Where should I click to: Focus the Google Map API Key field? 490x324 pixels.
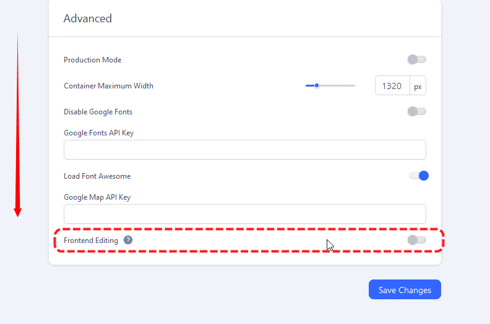[244, 214]
